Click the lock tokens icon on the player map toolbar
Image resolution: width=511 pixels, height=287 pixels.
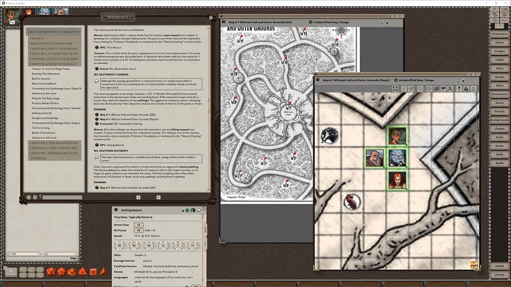pos(466,88)
